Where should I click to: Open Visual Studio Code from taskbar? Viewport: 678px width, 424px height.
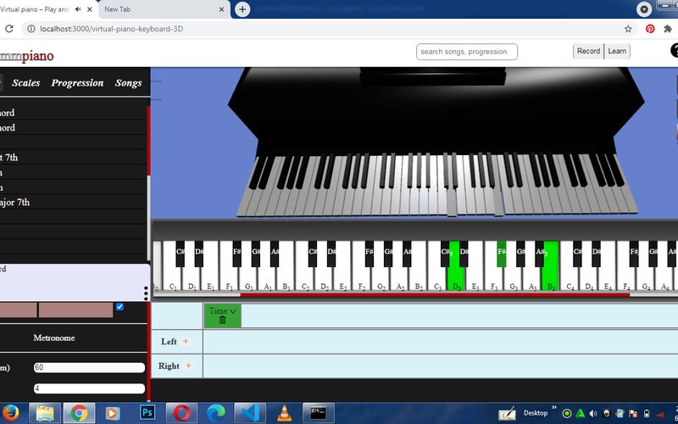tap(250, 413)
